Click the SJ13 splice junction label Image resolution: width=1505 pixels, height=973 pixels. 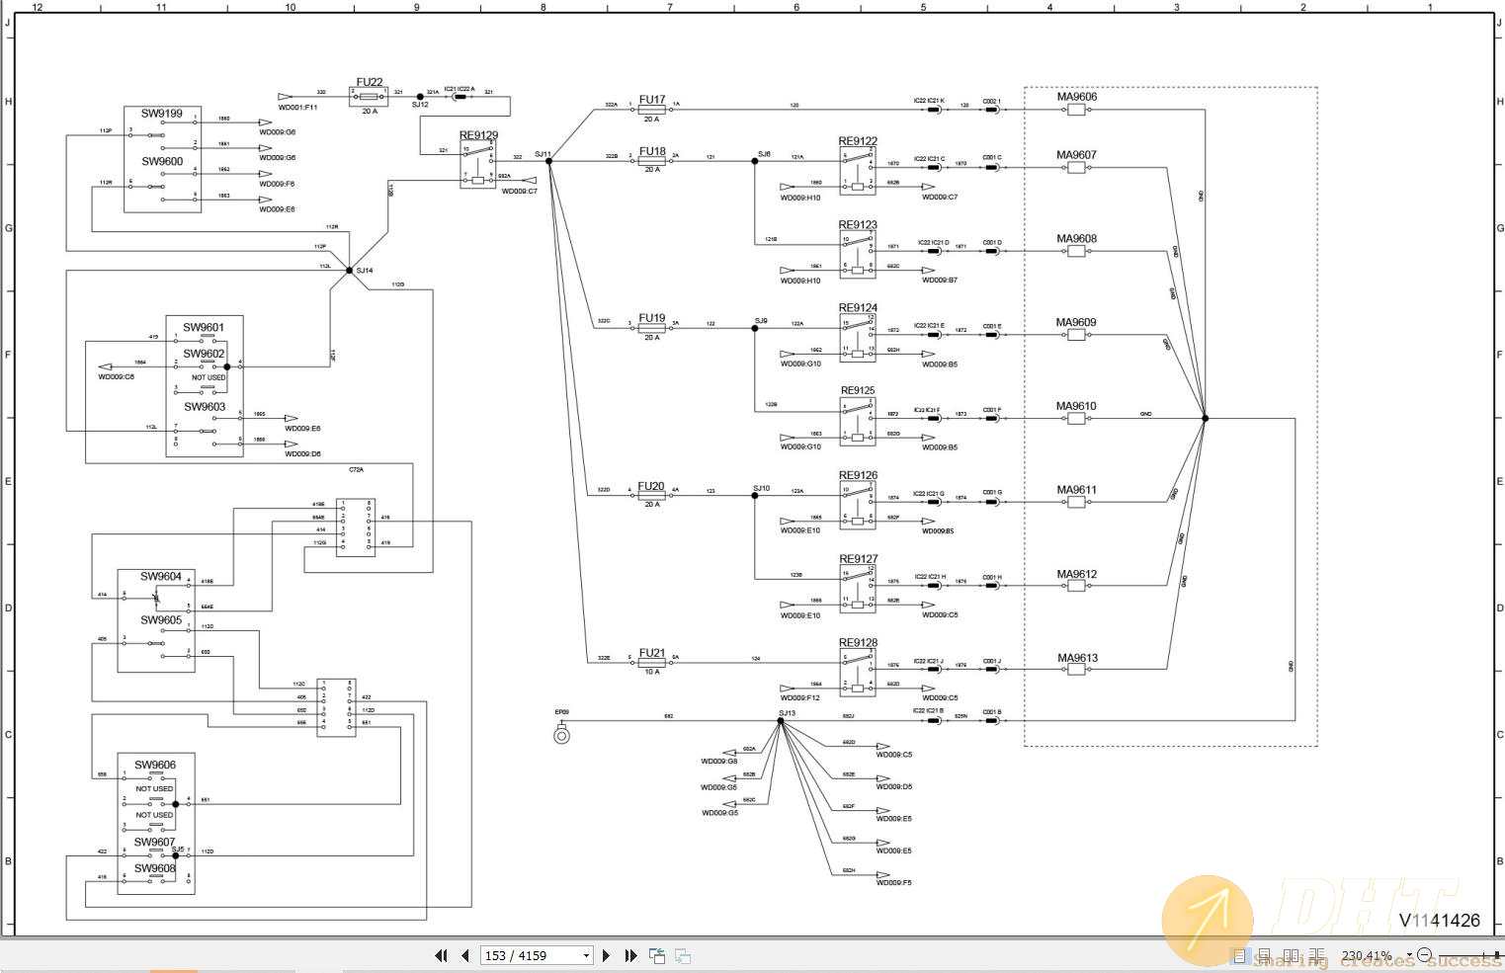[787, 713]
